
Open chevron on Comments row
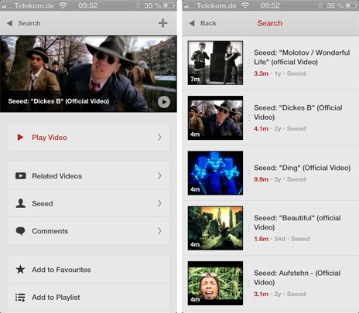159,231
